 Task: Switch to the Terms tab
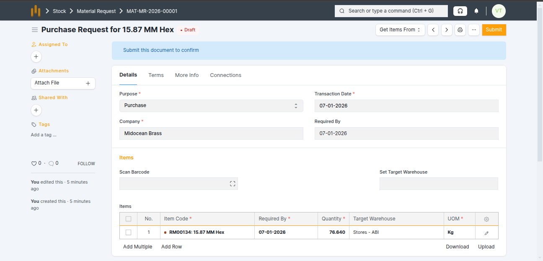(156, 75)
